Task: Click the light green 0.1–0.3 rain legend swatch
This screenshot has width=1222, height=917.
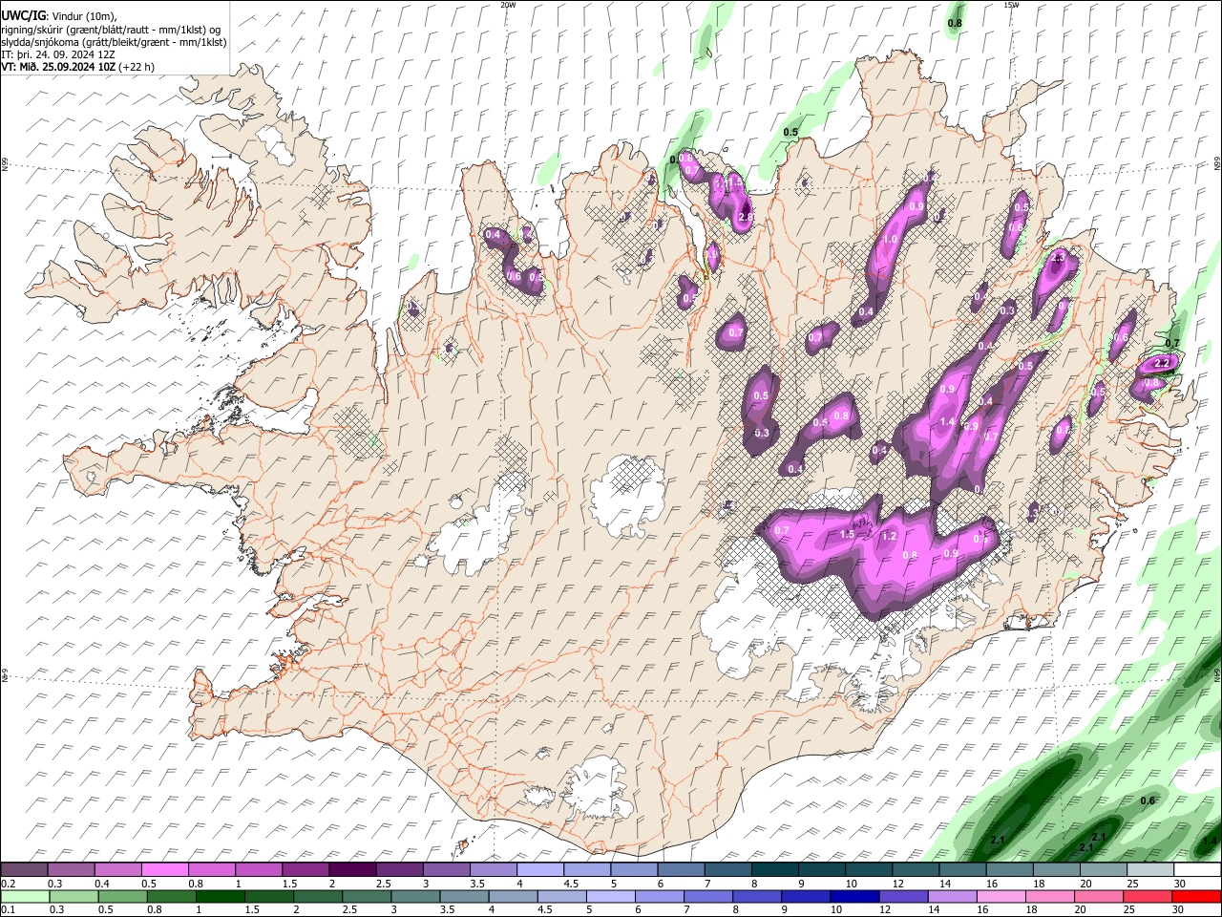Action: tap(25, 896)
